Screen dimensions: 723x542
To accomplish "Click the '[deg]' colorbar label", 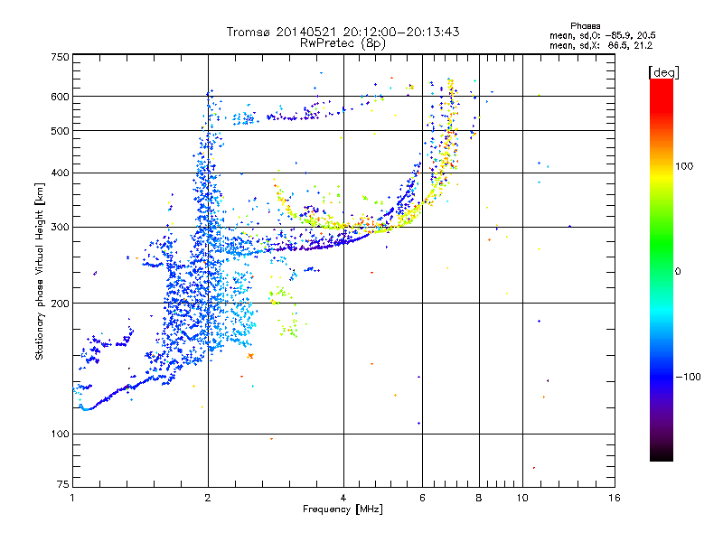I will 663,72.
